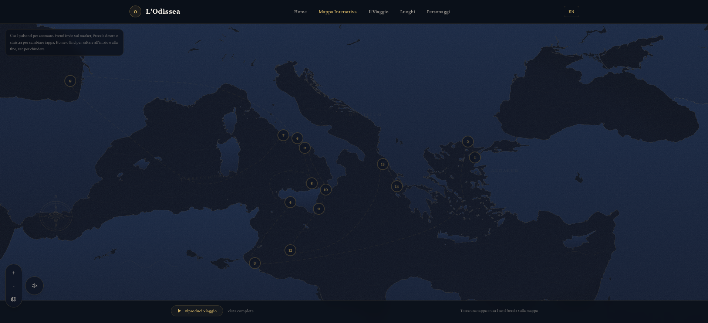Open the Il Viaggio page

coord(378,12)
